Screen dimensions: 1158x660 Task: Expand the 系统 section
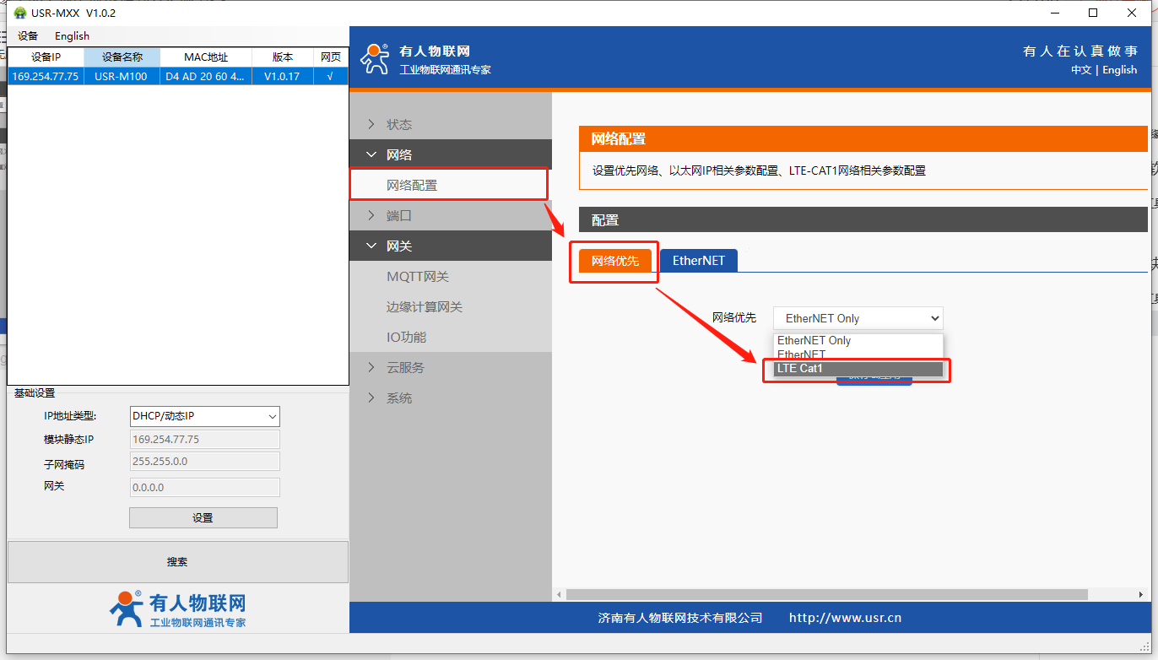[x=451, y=398]
